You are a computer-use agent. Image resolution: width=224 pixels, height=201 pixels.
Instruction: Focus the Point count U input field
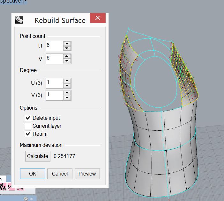coord(55,46)
